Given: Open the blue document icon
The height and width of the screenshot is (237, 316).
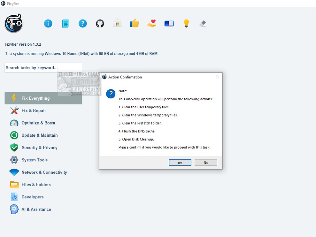Looking at the screenshot, I should click(x=66, y=23).
